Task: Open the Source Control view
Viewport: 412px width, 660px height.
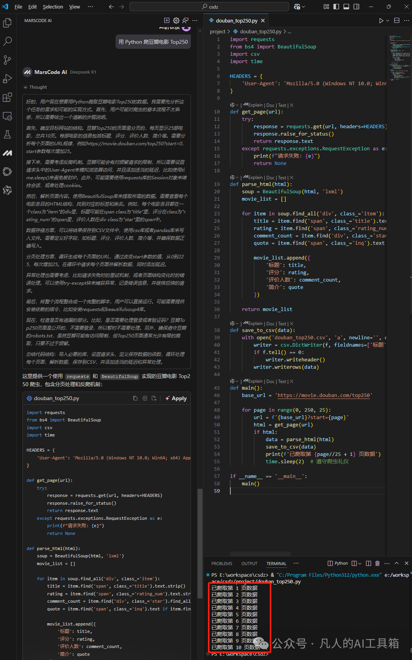Action: click(x=7, y=60)
